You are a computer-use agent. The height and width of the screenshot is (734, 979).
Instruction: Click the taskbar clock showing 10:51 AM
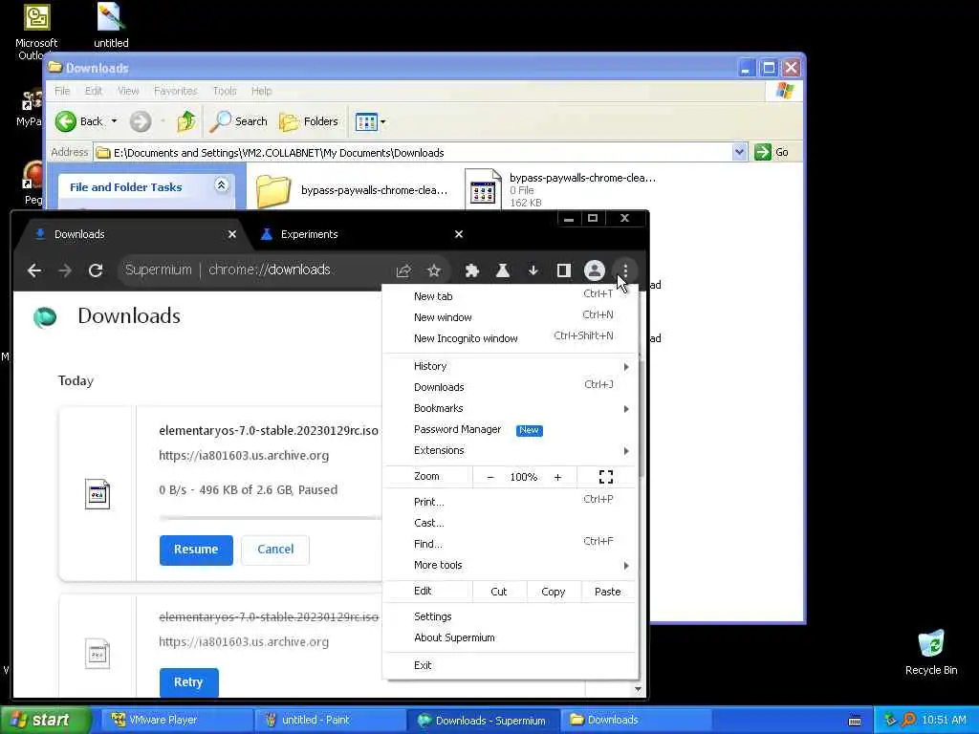coord(944,721)
